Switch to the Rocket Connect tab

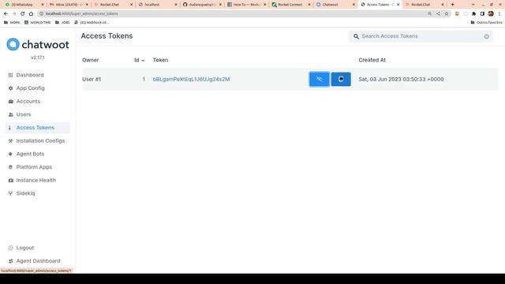pos(290,5)
